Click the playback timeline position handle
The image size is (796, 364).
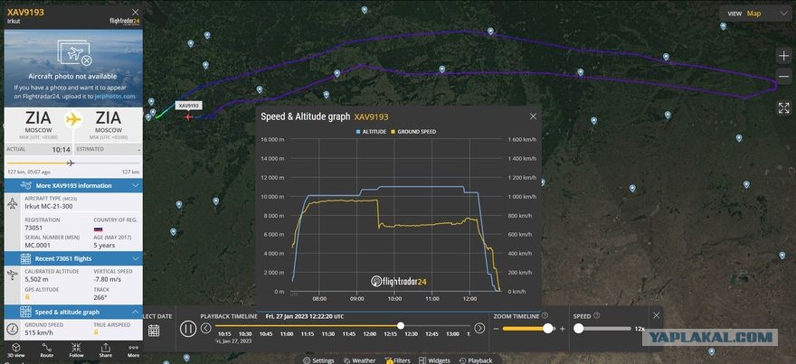[401, 325]
